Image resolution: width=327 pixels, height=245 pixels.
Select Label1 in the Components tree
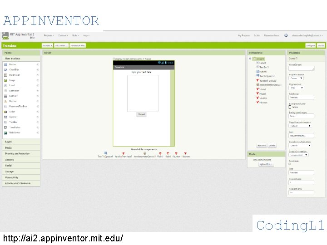coord(261,63)
